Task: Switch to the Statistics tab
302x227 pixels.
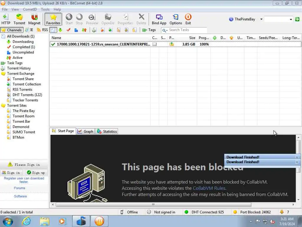Action: pos(107,132)
